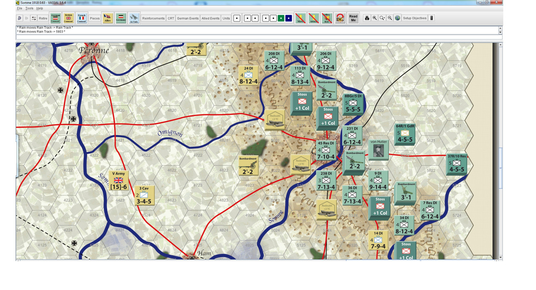Zoom out of the map
This screenshot has width=536, height=290.
coord(390,18)
